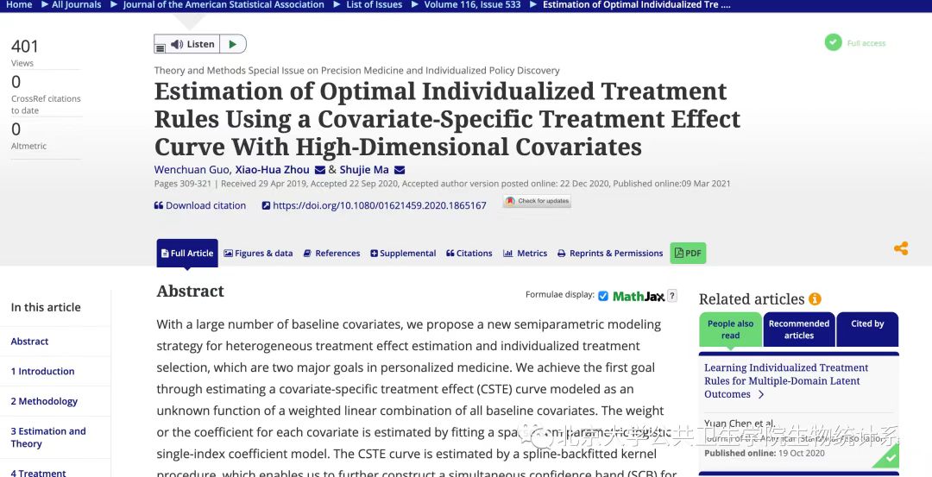Click the share icon on the right
Screen dimensions: 932x477
tap(901, 248)
